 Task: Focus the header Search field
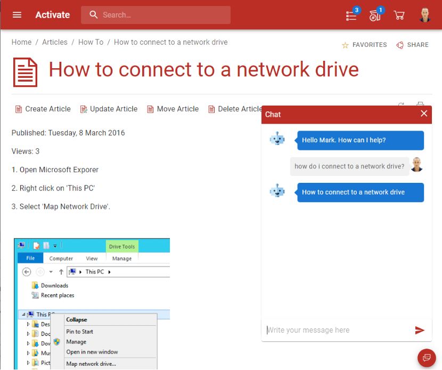pos(155,15)
